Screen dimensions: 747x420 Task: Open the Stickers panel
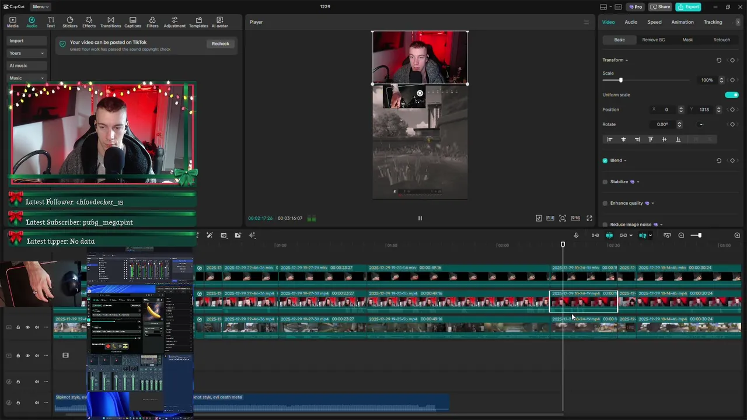point(70,22)
